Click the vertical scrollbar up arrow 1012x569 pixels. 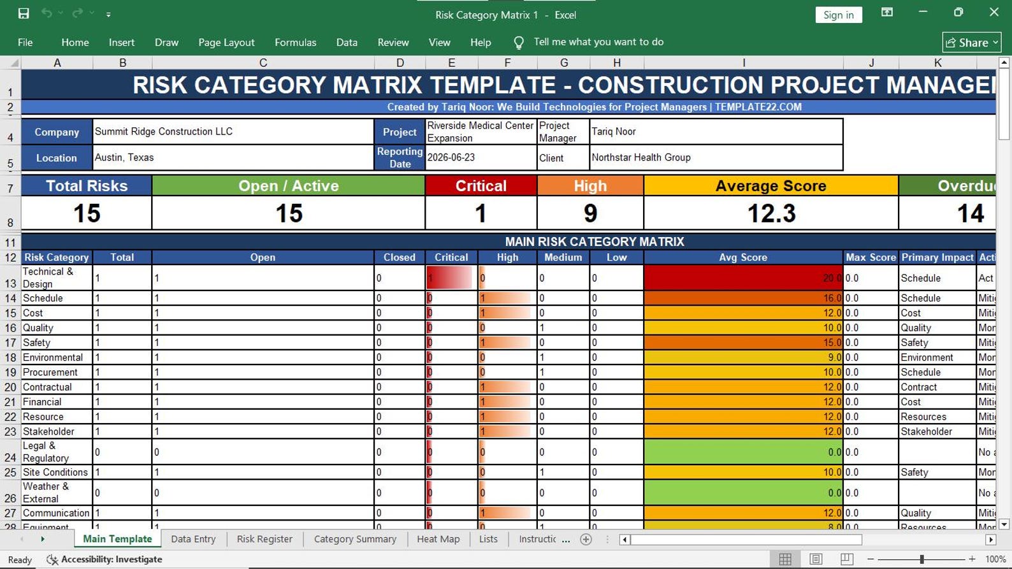click(x=1004, y=62)
